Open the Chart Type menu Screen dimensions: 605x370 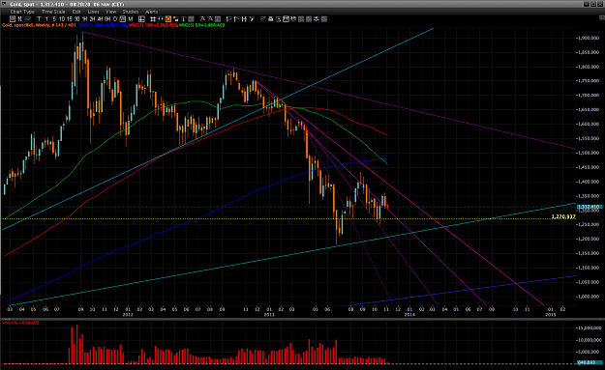[x=22, y=12]
